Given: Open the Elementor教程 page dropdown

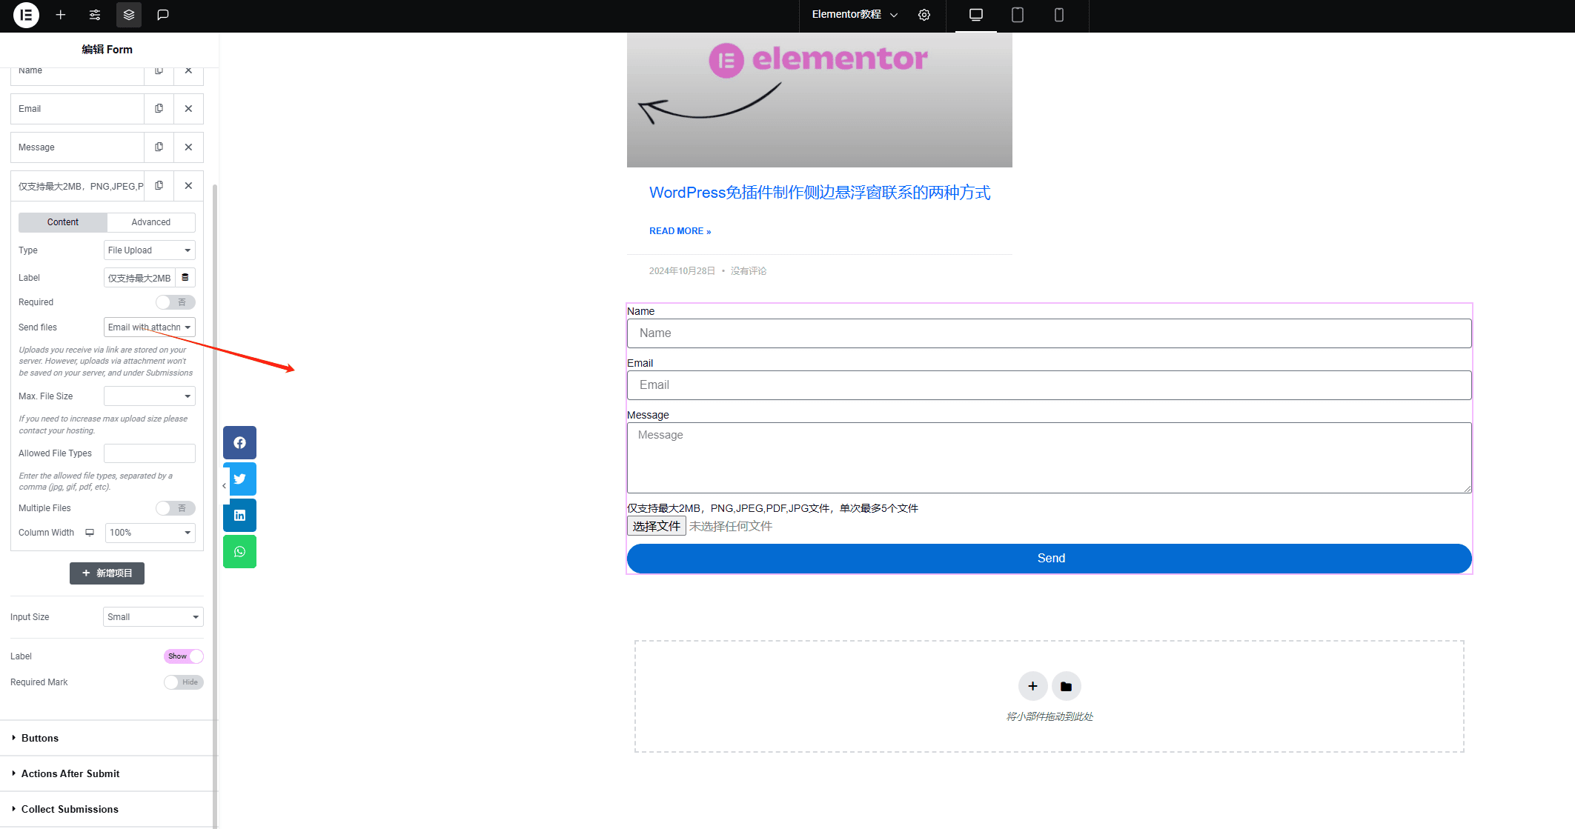Looking at the screenshot, I should coord(855,15).
